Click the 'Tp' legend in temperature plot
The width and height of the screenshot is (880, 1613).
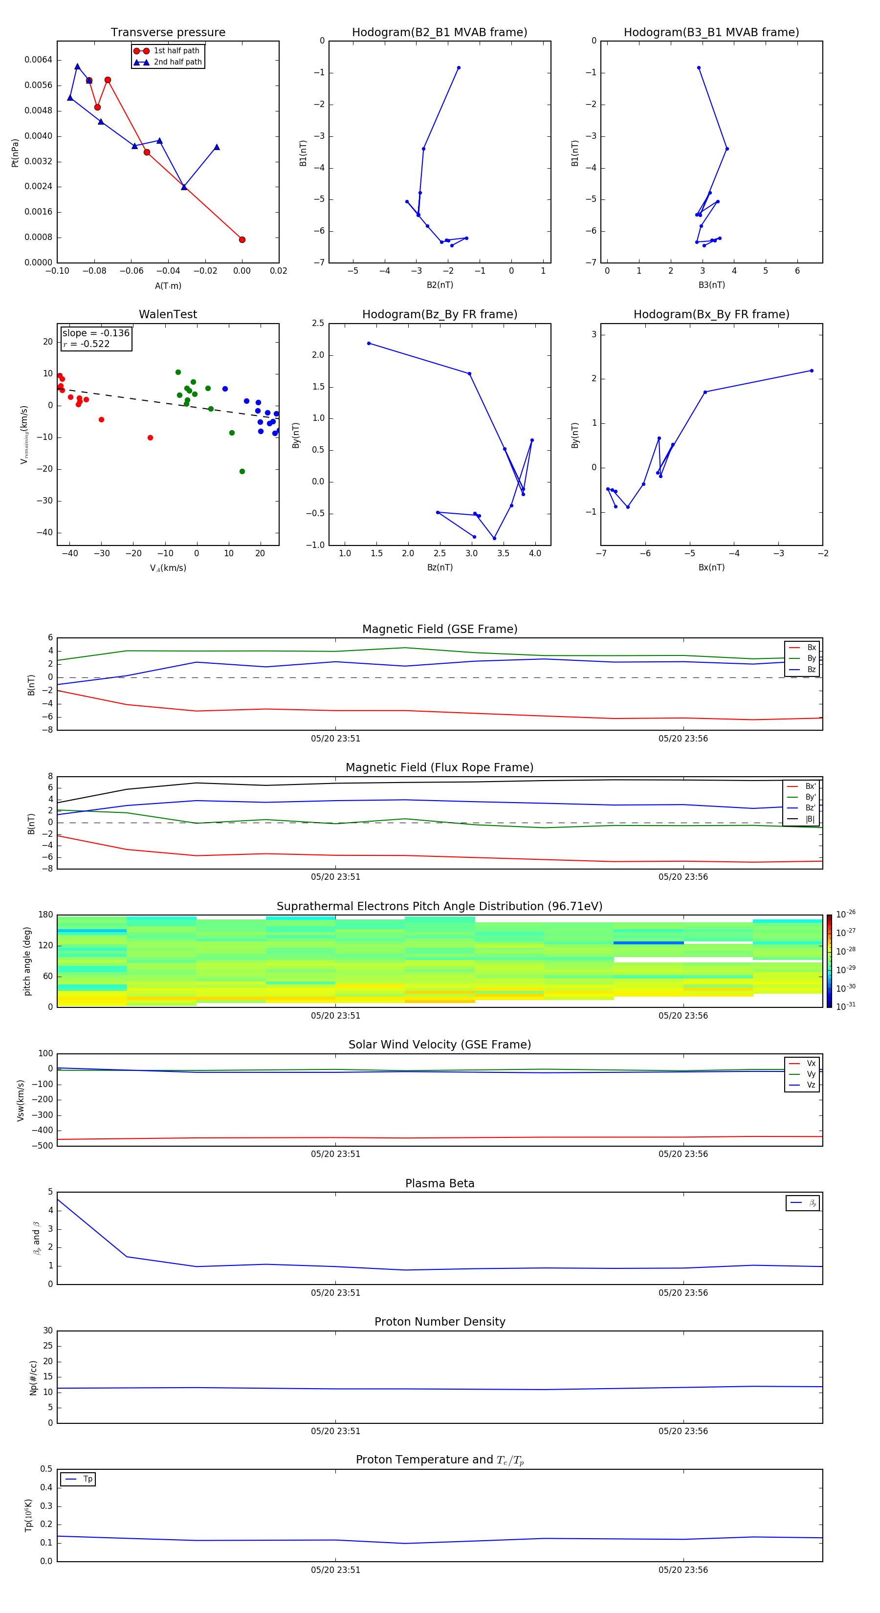click(x=78, y=1479)
